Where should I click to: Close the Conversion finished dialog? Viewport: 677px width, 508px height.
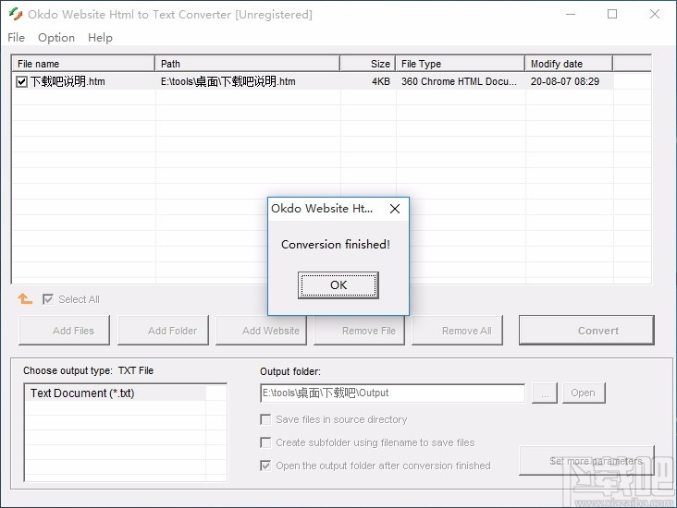[395, 209]
